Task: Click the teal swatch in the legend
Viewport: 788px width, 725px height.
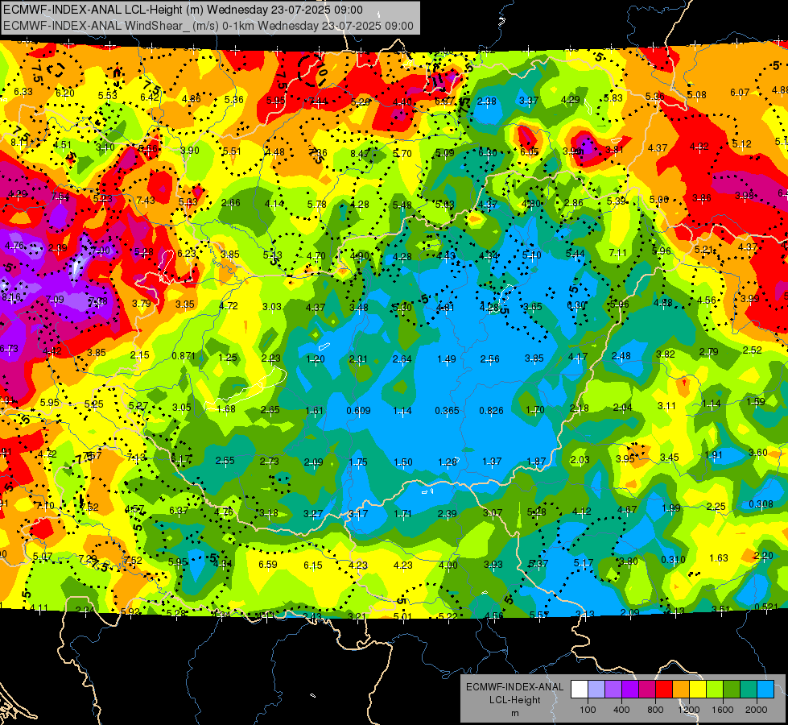Action: pos(749,690)
